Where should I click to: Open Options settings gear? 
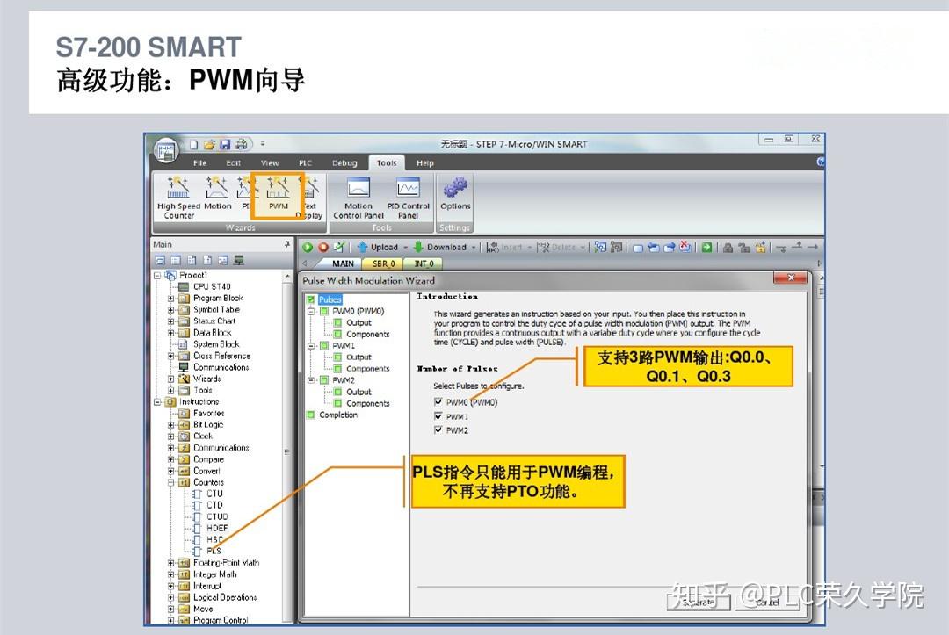455,193
